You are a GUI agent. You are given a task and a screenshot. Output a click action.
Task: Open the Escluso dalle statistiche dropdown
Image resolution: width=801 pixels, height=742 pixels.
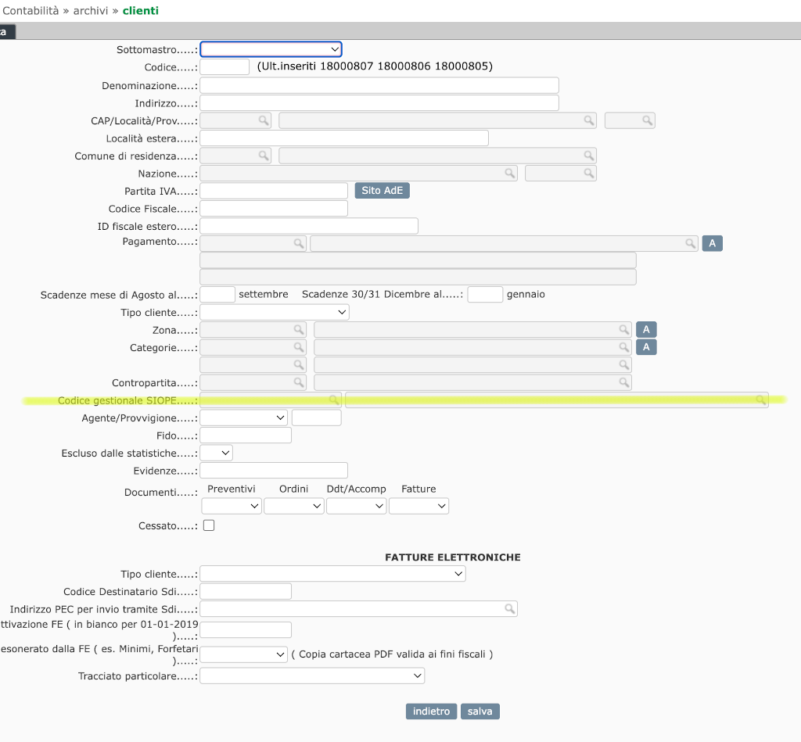point(217,453)
